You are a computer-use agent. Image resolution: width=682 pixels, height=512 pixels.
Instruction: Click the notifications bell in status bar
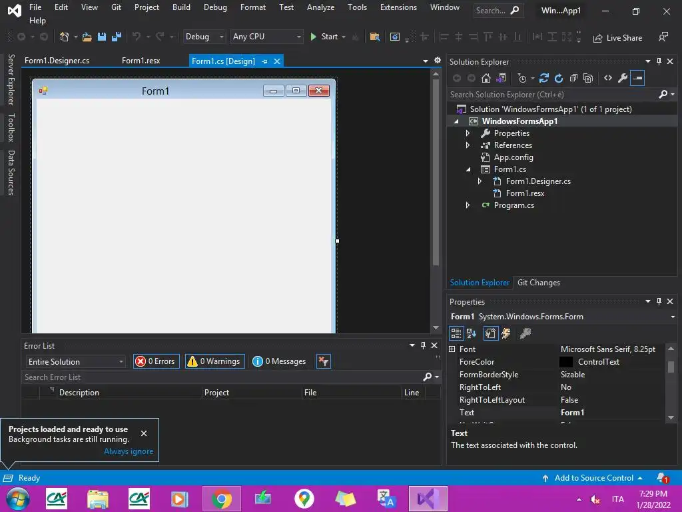663,478
